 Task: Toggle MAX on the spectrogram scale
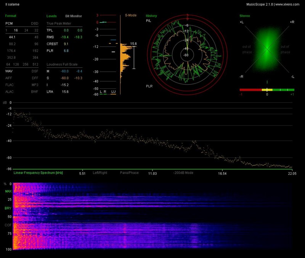pos(8,191)
